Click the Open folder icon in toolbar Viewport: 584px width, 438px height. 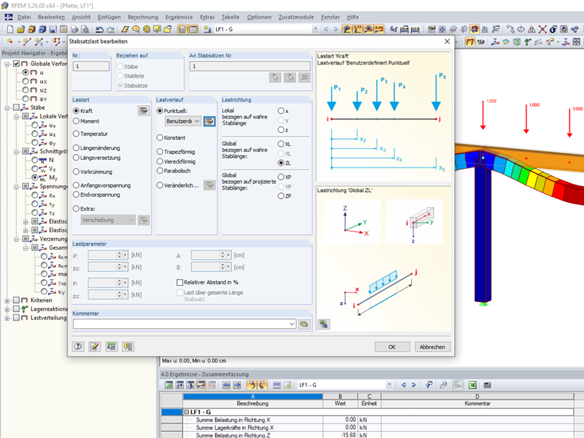click(21, 29)
